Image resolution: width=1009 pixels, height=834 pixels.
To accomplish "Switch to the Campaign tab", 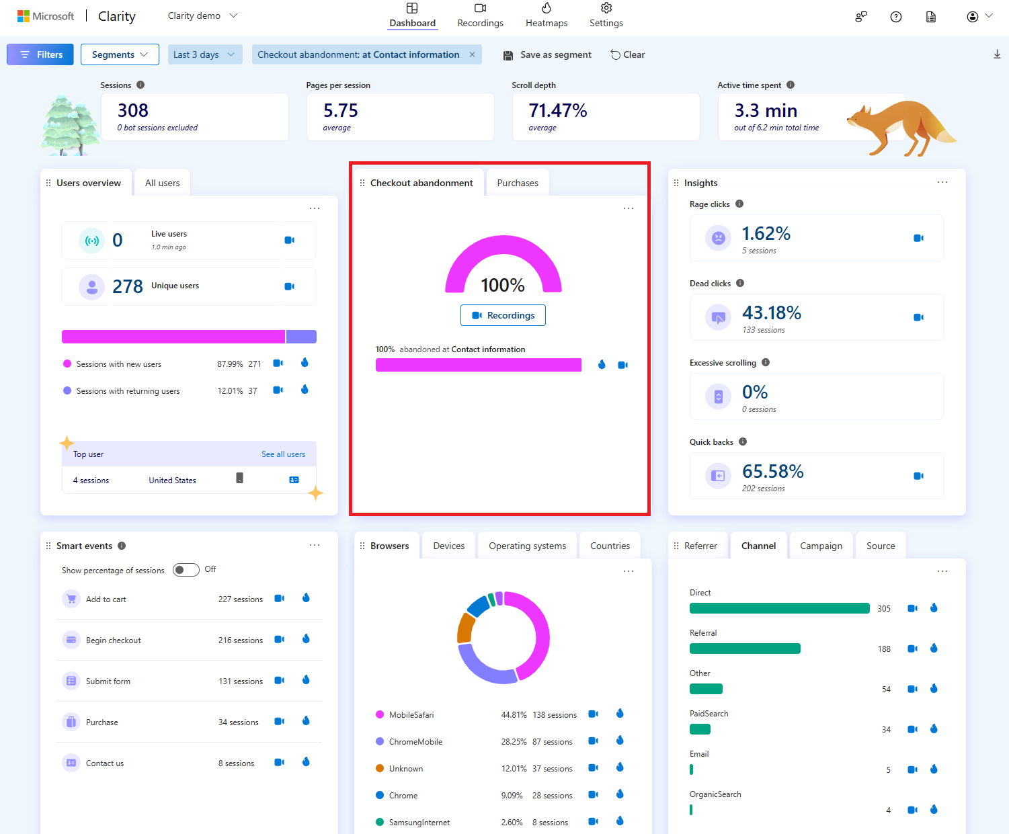I will pyautogui.click(x=821, y=546).
